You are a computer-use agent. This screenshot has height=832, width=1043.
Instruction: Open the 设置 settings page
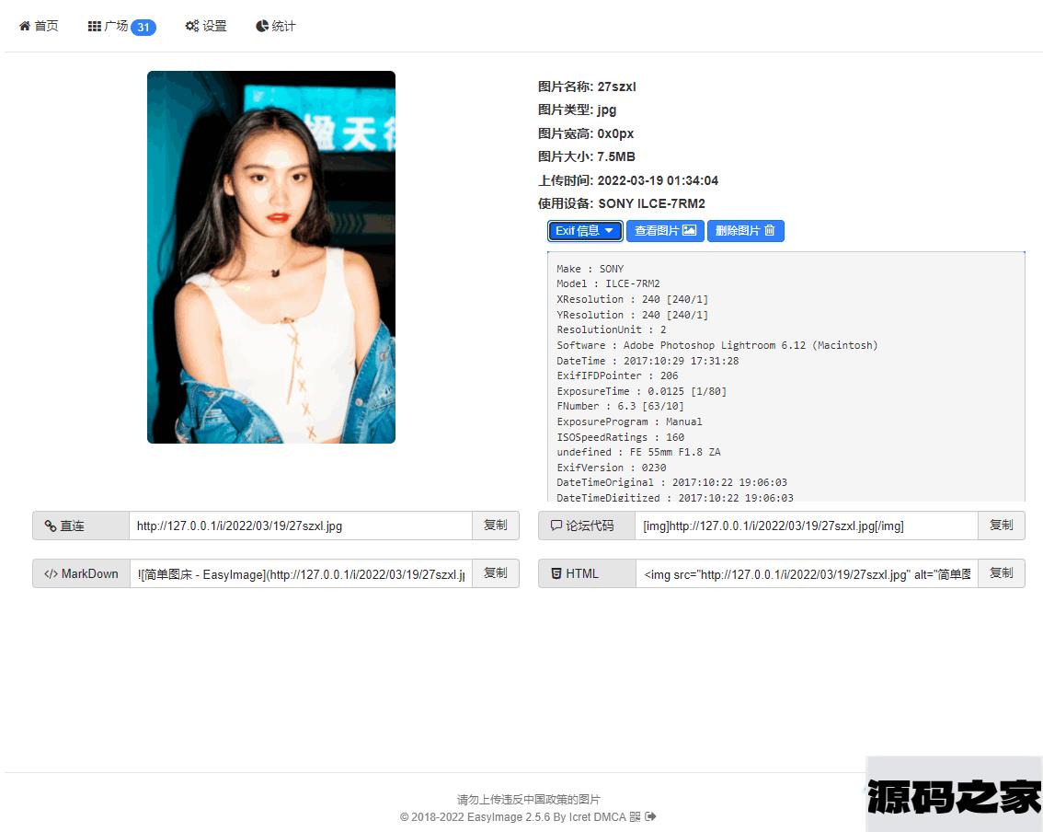point(206,27)
